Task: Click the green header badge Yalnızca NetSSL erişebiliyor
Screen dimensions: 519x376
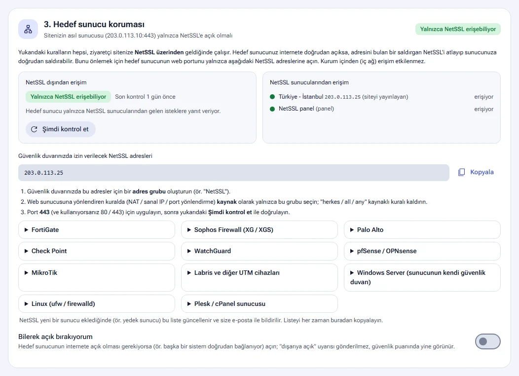Action: (458, 29)
